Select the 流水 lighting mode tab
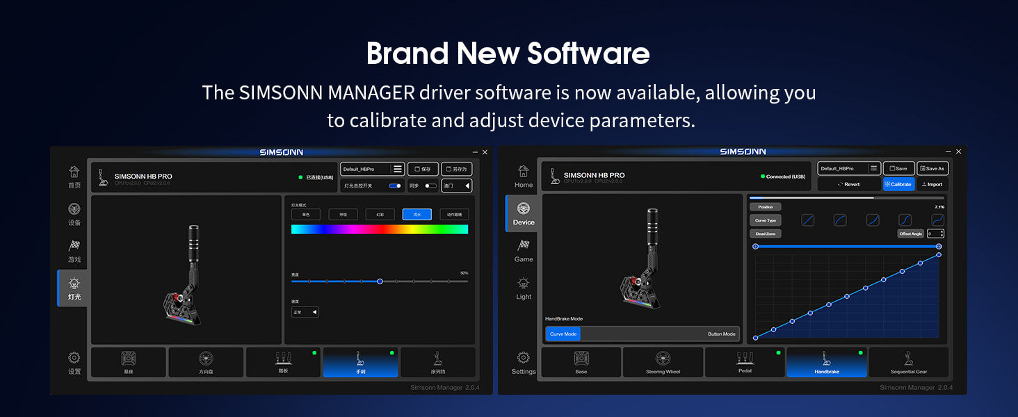This screenshot has width=1018, height=417. 417,215
